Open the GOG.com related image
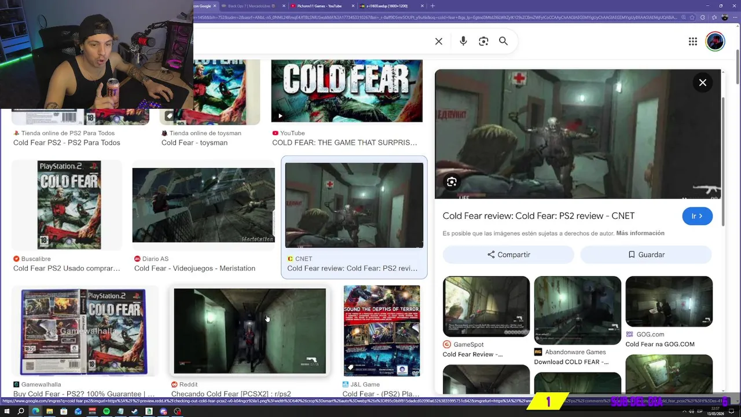Screen dimensions: 741x417 pos(669,301)
